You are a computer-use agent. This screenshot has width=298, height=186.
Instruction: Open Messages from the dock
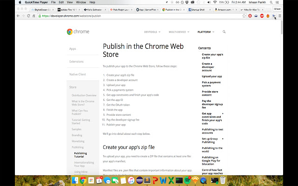(107, 180)
